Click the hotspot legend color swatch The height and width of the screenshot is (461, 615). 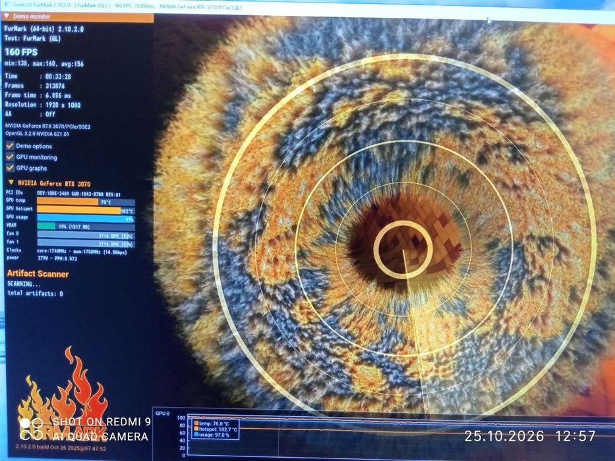click(x=196, y=429)
